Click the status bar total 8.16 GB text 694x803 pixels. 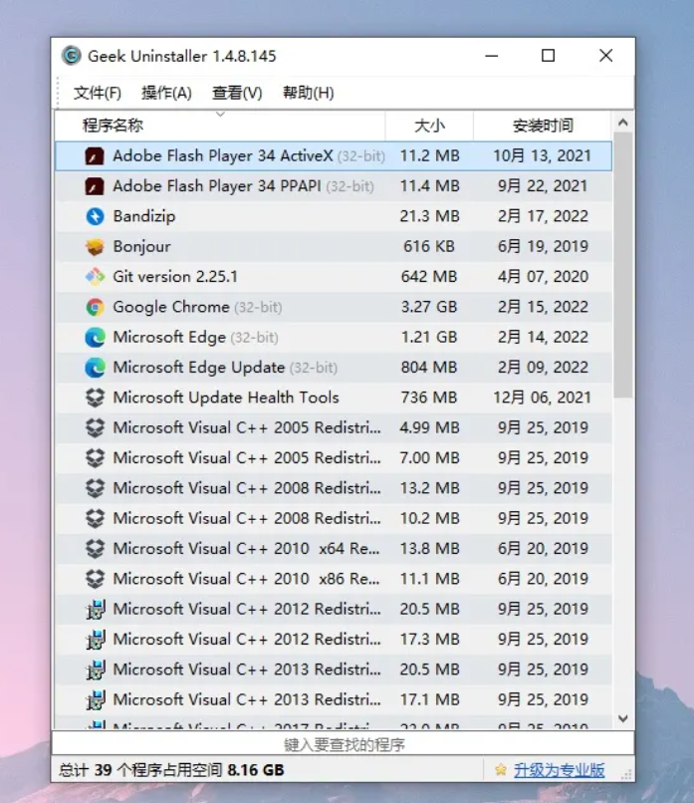click(x=171, y=770)
